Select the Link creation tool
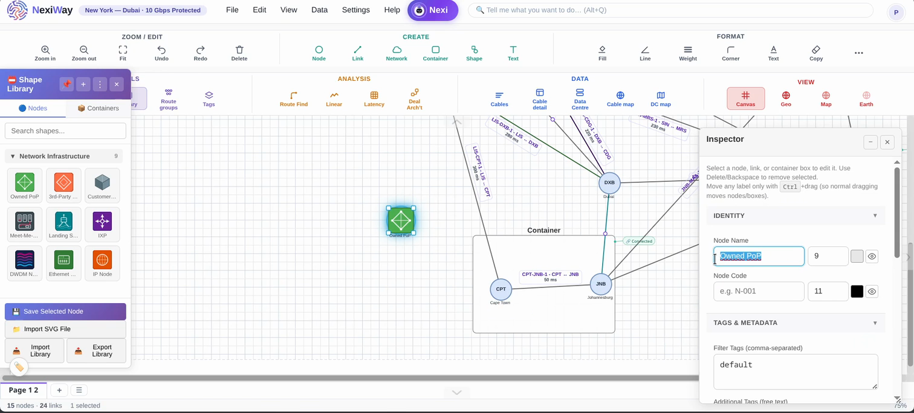The image size is (914, 413). click(358, 53)
